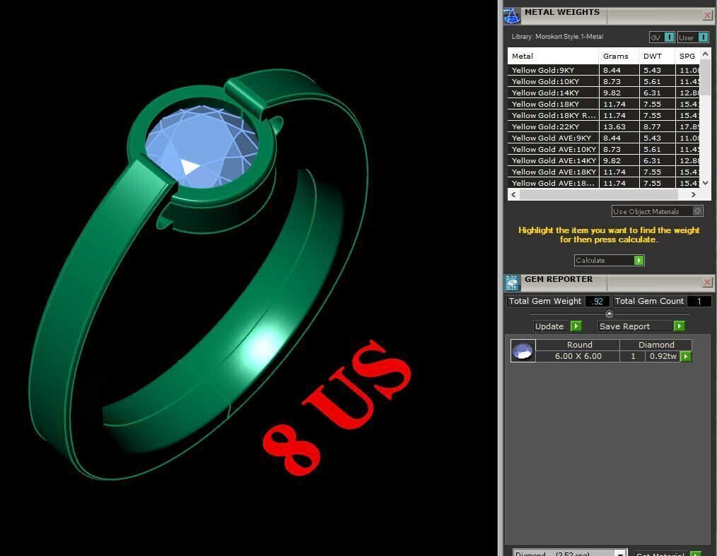
Task: Click the red 8 US size text
Action: pos(337,407)
